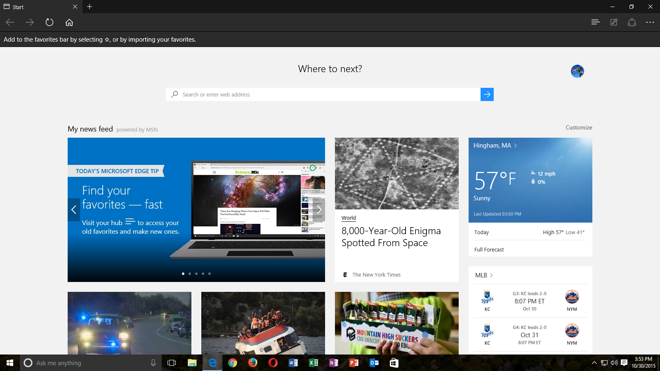Refresh the current page
This screenshot has width=660, height=371.
click(49, 22)
